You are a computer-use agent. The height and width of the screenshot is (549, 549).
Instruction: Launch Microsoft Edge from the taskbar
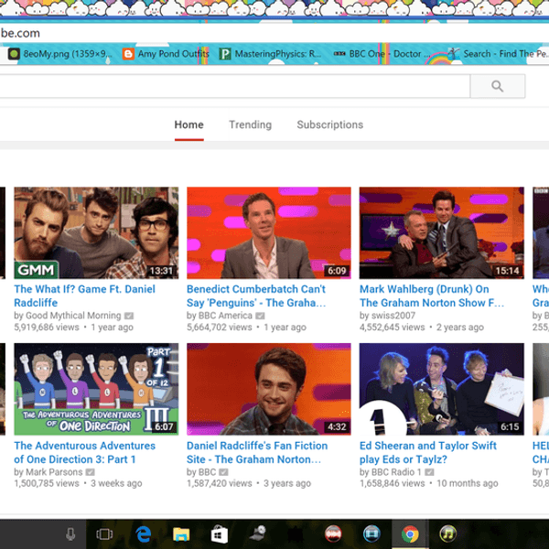coord(144,534)
